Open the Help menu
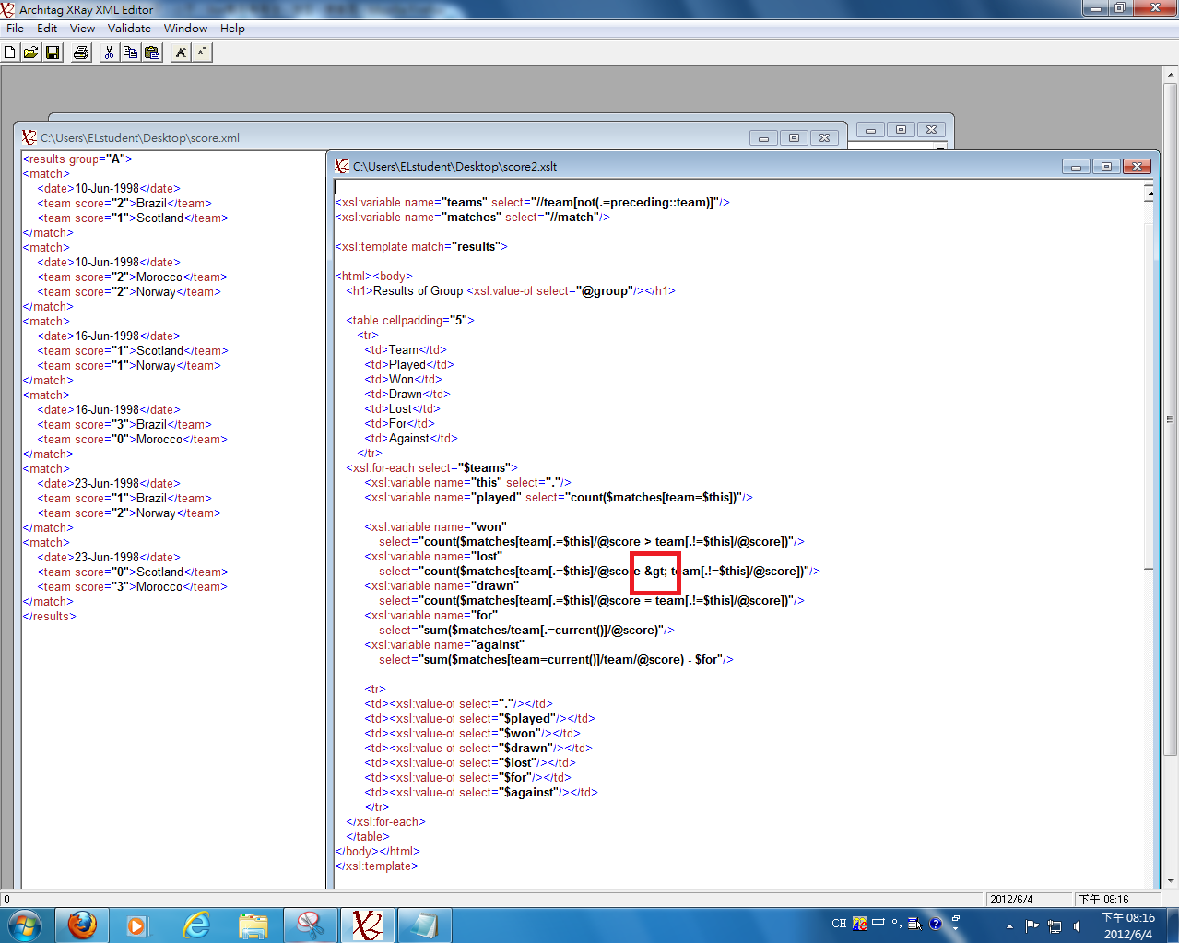 coord(232,29)
